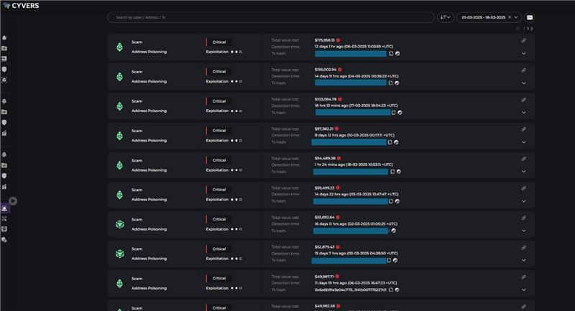Image resolution: width=575 pixels, height=311 pixels.
Task: Expand details of the $175,958.13 alert
Action: coord(523,53)
